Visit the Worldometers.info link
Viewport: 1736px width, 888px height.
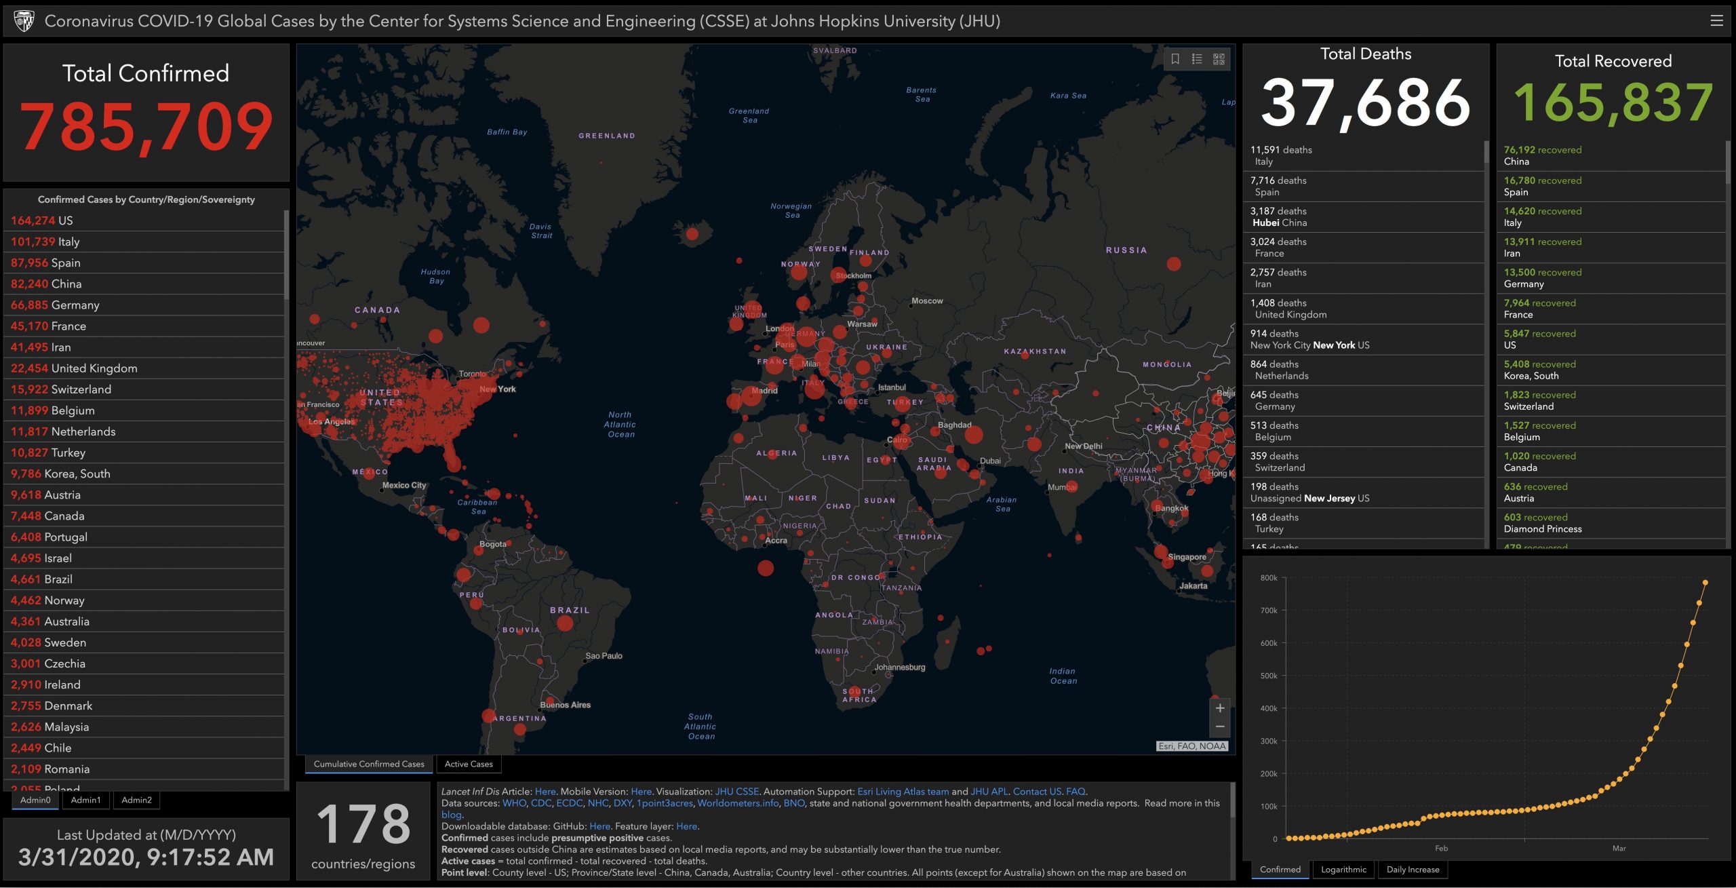738,803
